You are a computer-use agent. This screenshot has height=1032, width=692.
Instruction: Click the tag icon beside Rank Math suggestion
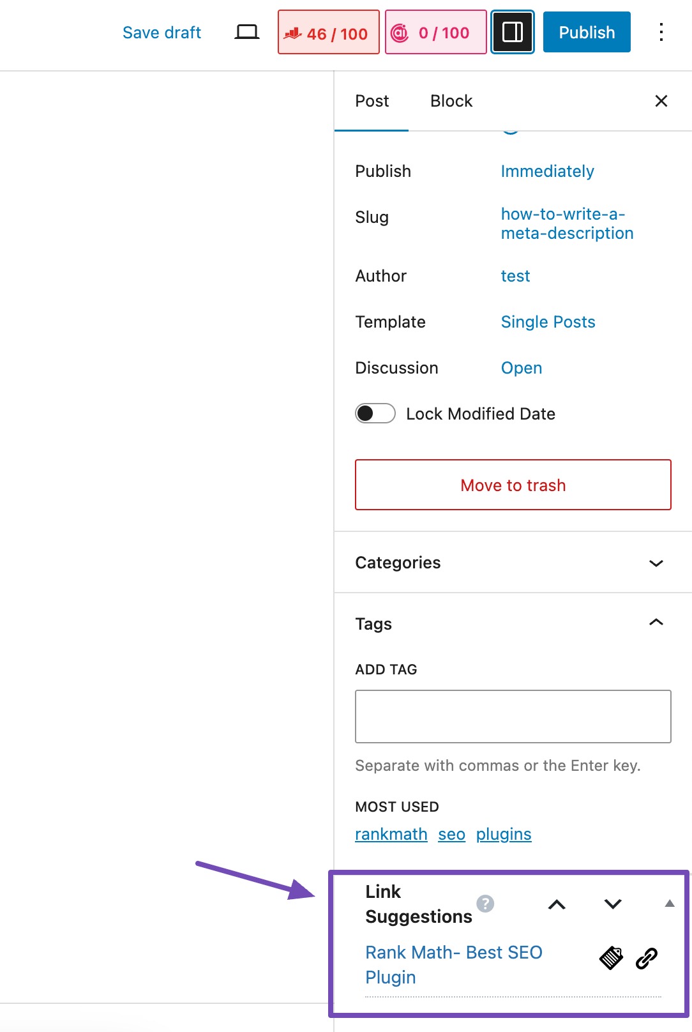pos(610,958)
